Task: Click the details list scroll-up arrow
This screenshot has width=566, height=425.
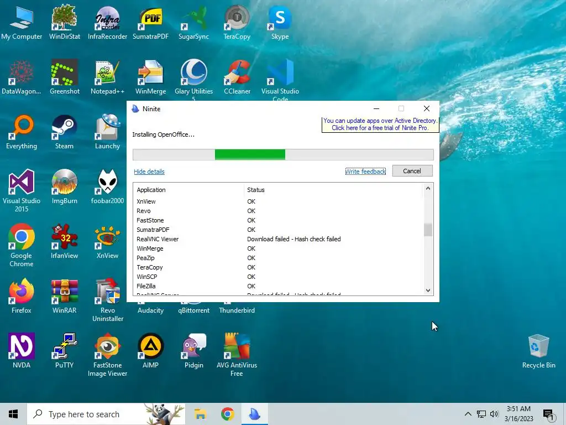Action: coord(428,188)
